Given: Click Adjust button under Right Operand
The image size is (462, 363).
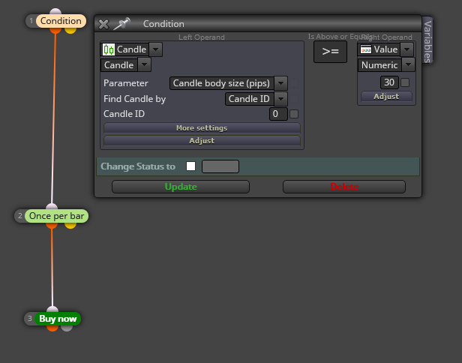Looking at the screenshot, I should coord(386,96).
